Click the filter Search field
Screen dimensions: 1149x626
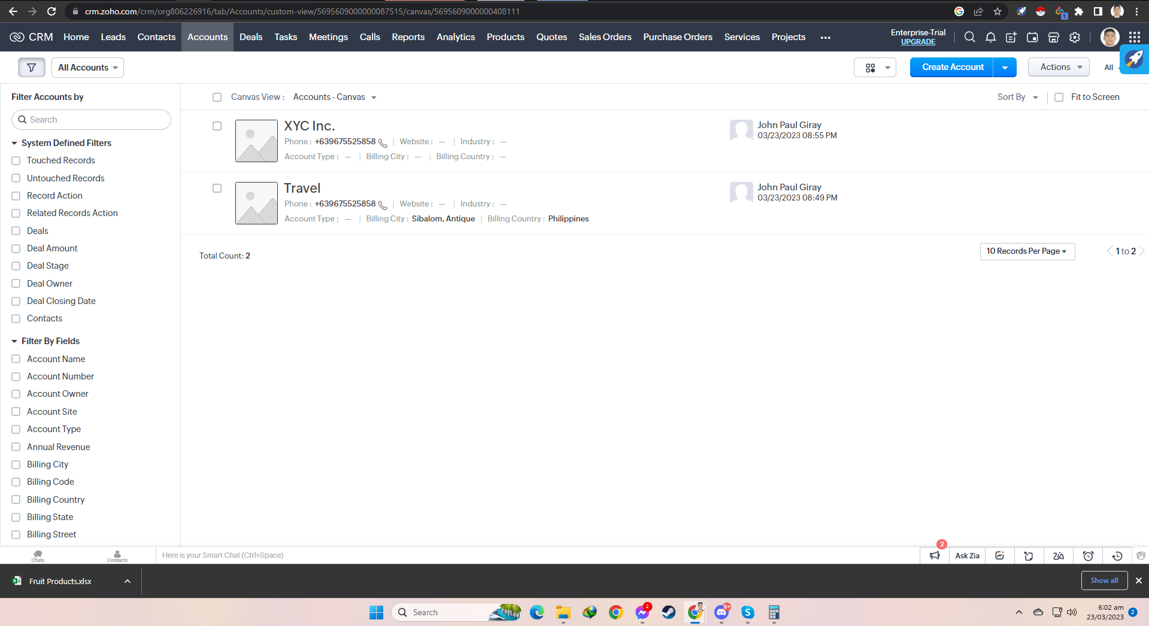tap(91, 120)
